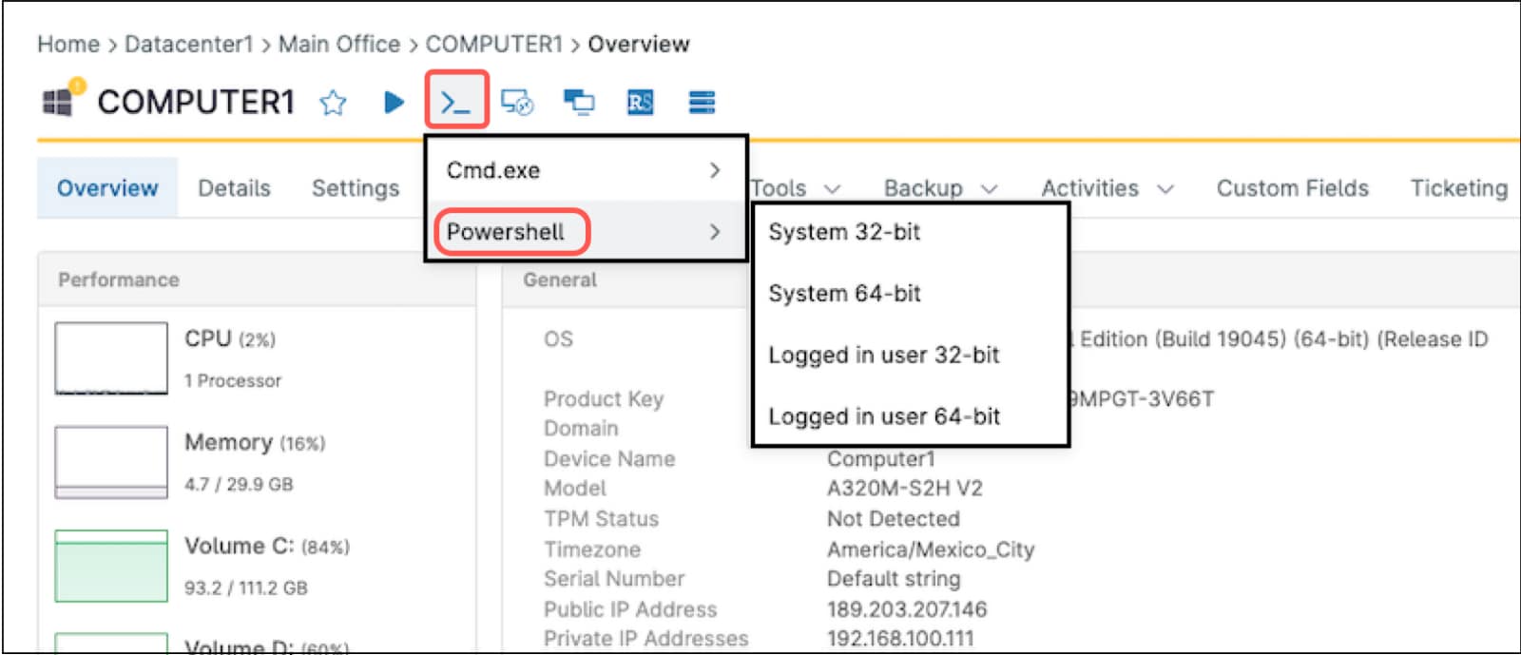Click the dual monitors remote desktop icon
Viewport: 1521px width, 655px height.
[579, 102]
